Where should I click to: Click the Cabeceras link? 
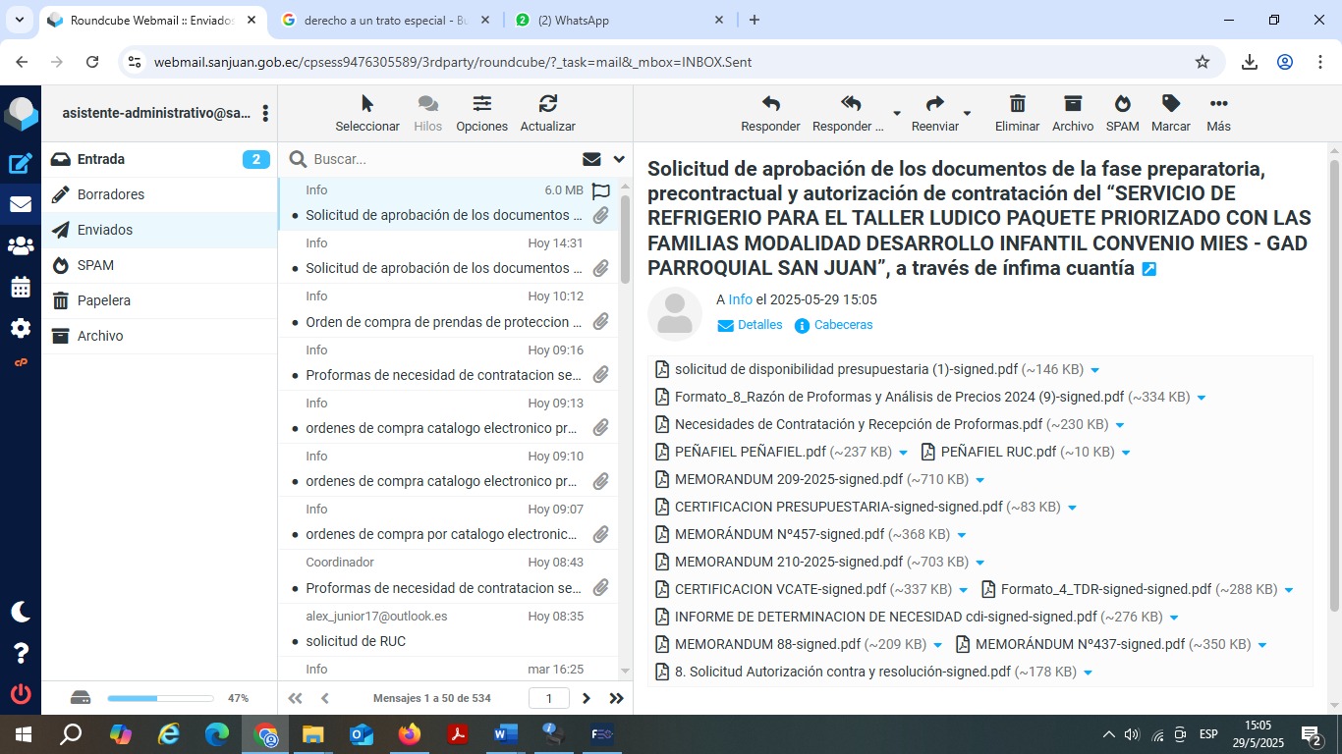click(843, 325)
